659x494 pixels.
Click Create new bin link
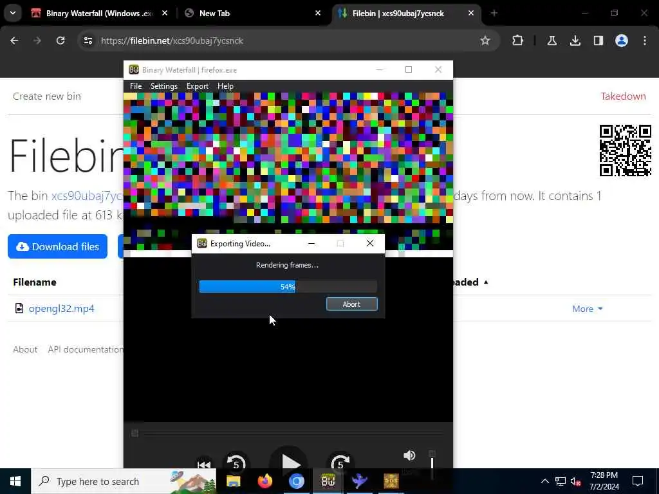[x=47, y=96]
